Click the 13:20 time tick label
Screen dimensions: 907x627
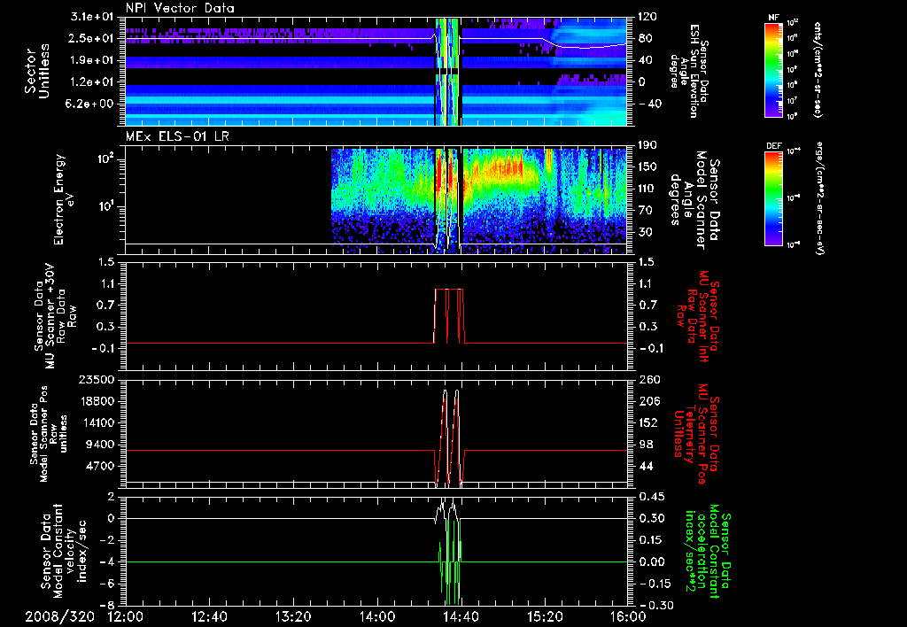point(292,615)
